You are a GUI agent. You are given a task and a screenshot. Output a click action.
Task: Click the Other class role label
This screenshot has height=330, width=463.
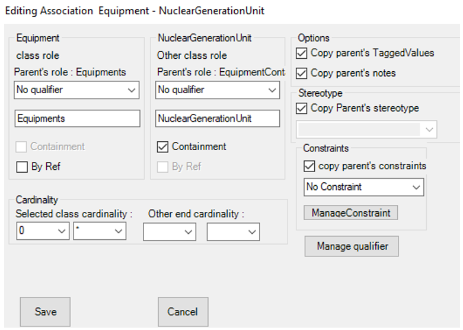click(192, 55)
